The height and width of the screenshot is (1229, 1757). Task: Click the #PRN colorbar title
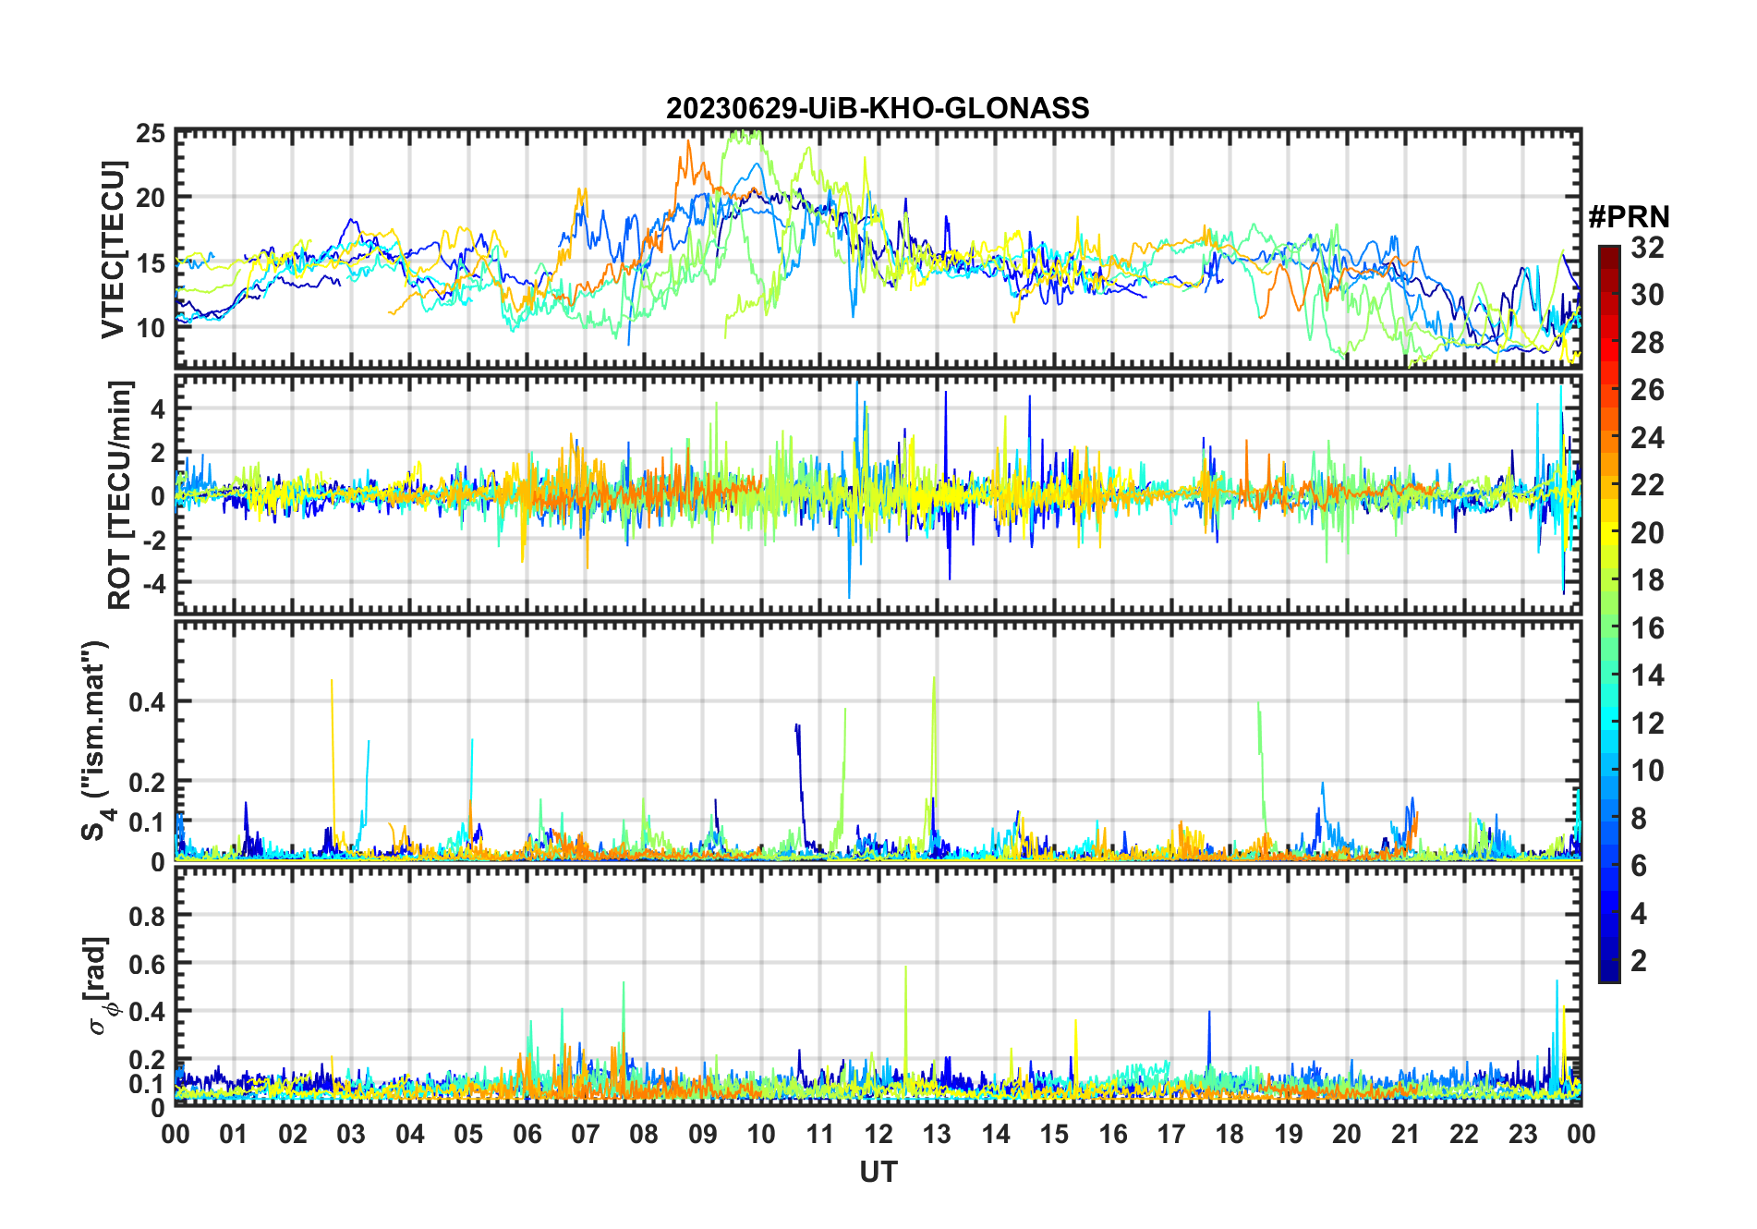(1629, 217)
